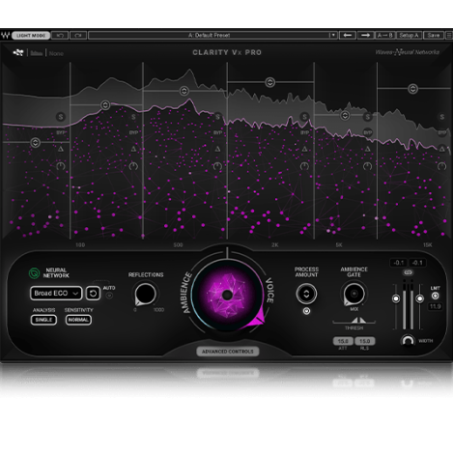Click the main Ambience/Voice center dial

pos(227,295)
